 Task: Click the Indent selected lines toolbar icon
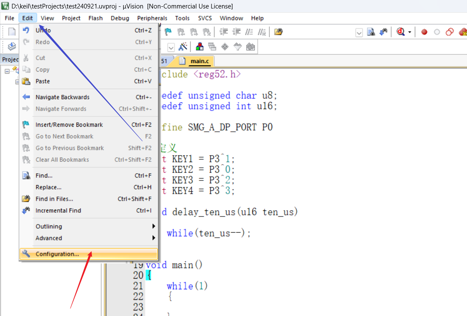tap(223, 32)
